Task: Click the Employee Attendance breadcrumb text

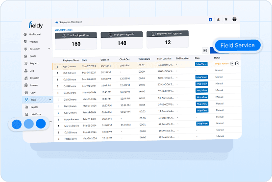Action: click(x=71, y=22)
